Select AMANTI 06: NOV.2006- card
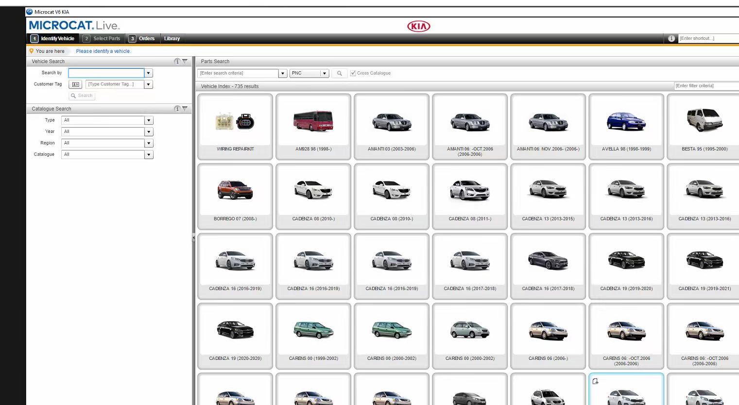 548,127
